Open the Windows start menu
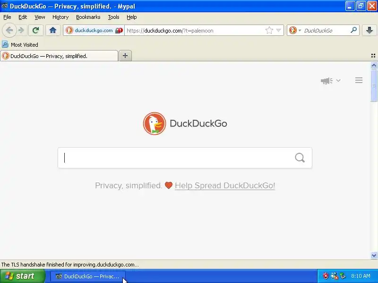 click(x=22, y=276)
